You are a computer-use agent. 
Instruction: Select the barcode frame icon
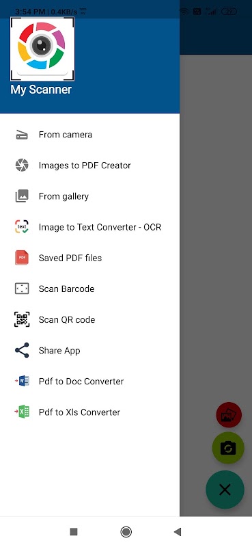click(22, 289)
